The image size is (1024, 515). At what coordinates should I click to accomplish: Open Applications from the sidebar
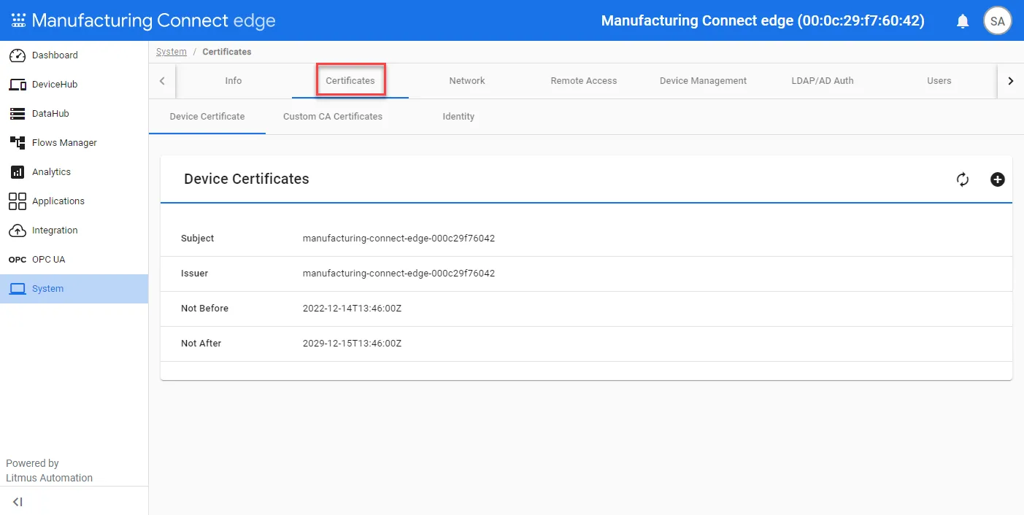click(74, 201)
